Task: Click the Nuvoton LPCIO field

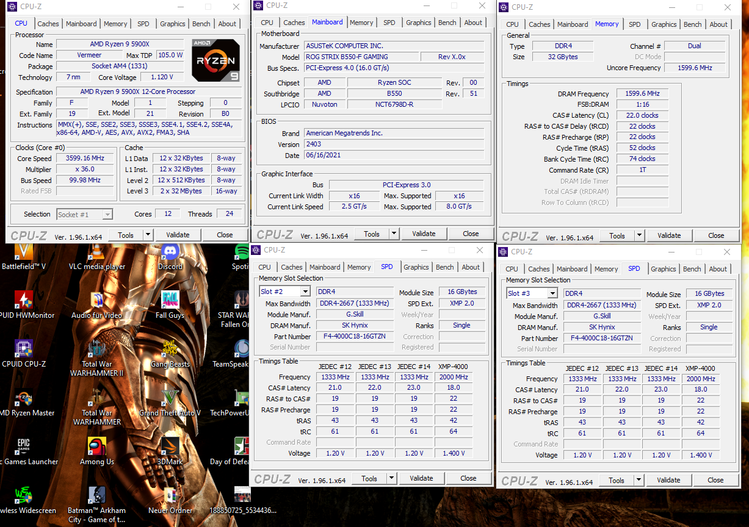Action: click(x=324, y=104)
